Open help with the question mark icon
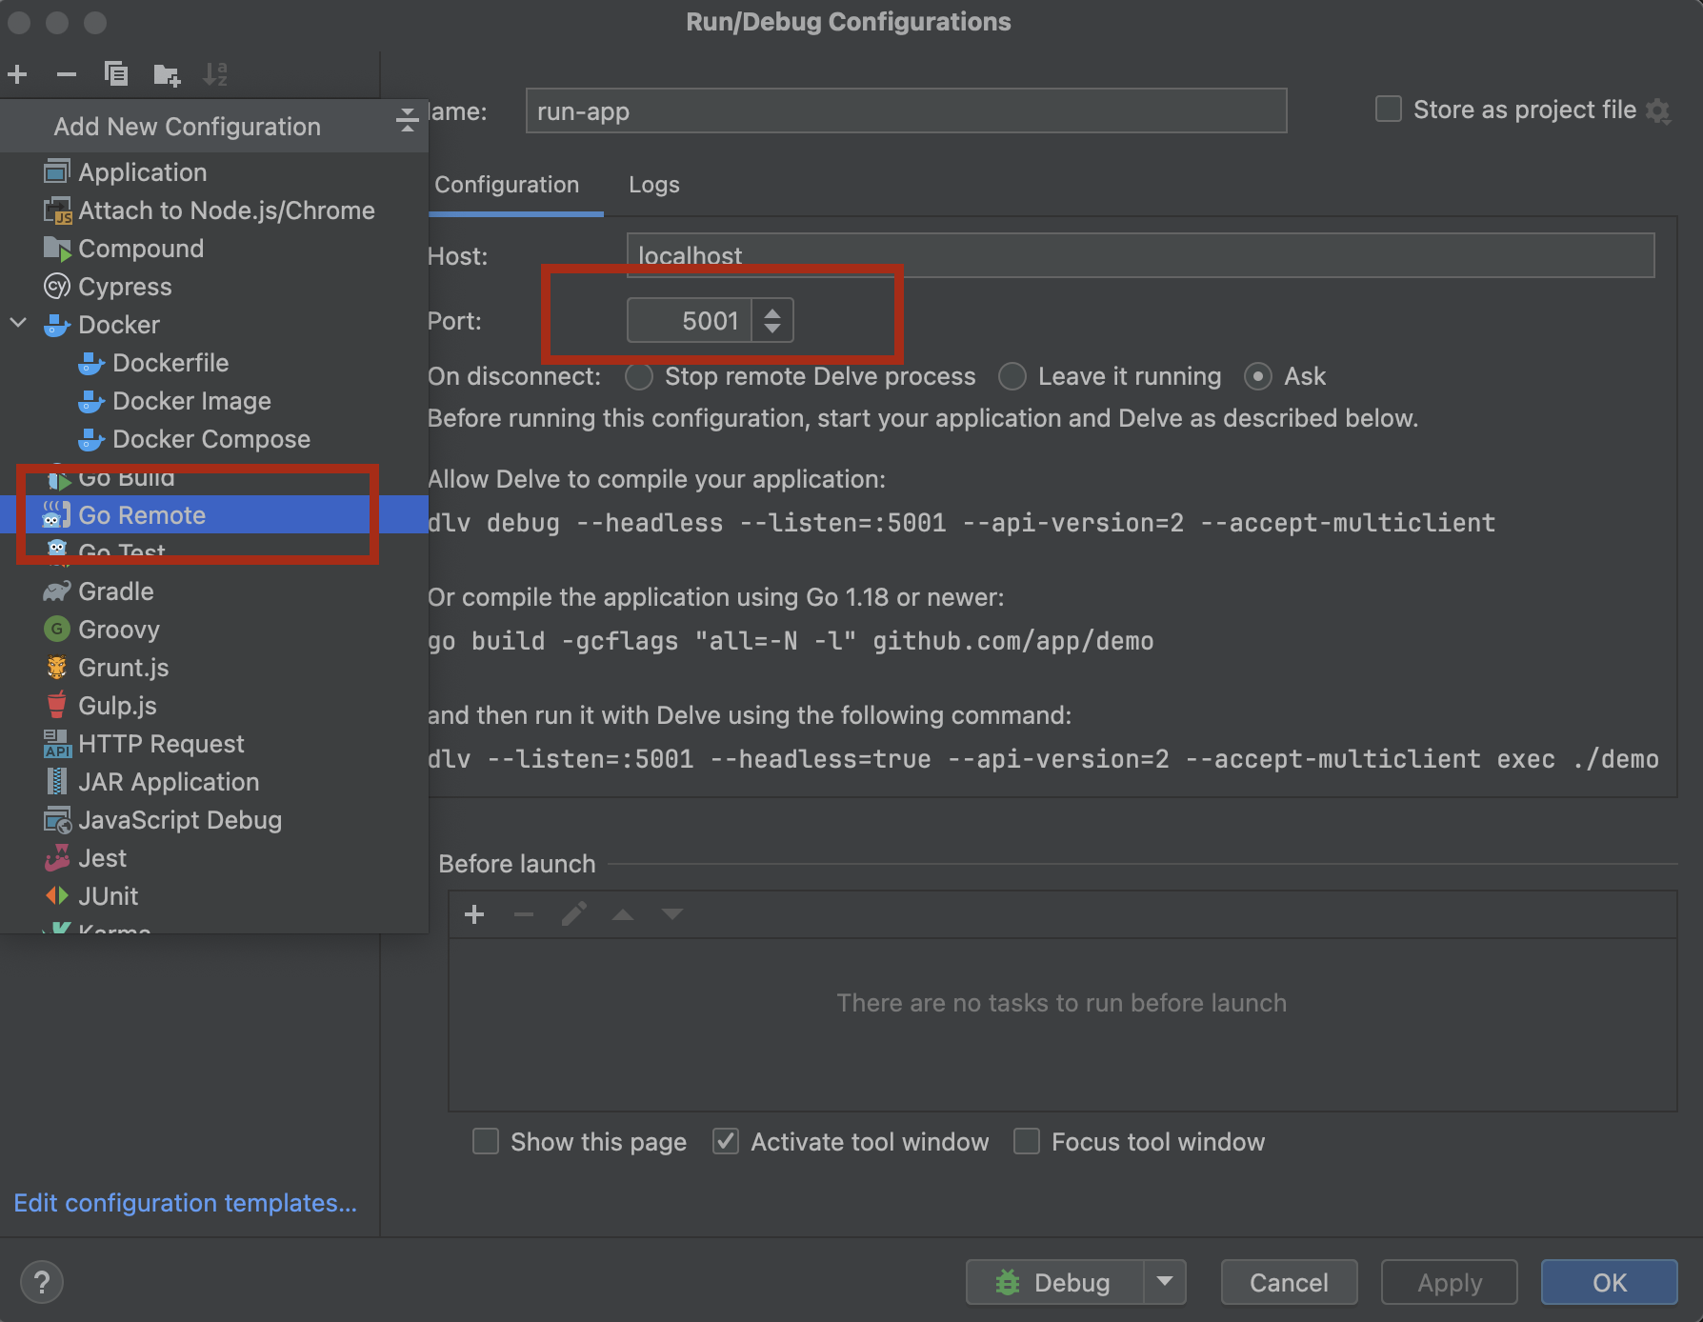This screenshot has width=1703, height=1322. pos(41,1282)
